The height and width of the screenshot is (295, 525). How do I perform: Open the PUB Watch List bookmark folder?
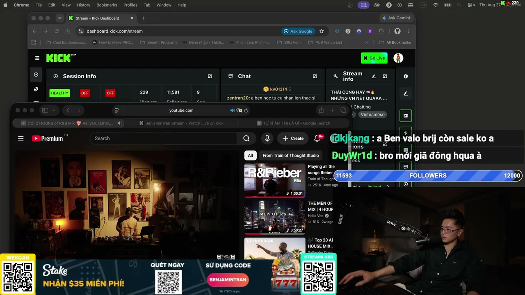click(x=325, y=42)
